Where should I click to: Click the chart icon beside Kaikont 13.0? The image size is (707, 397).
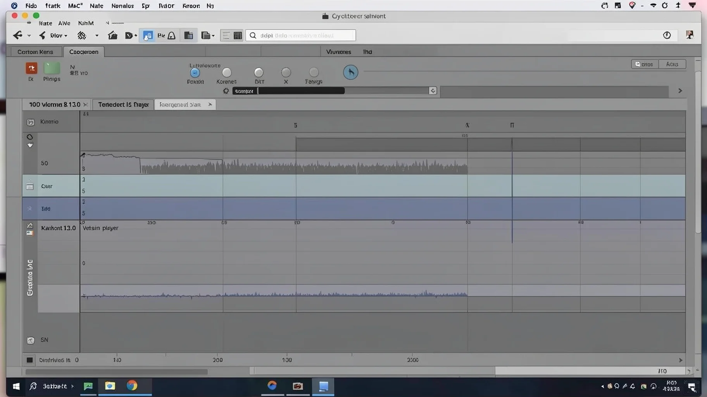tap(30, 226)
